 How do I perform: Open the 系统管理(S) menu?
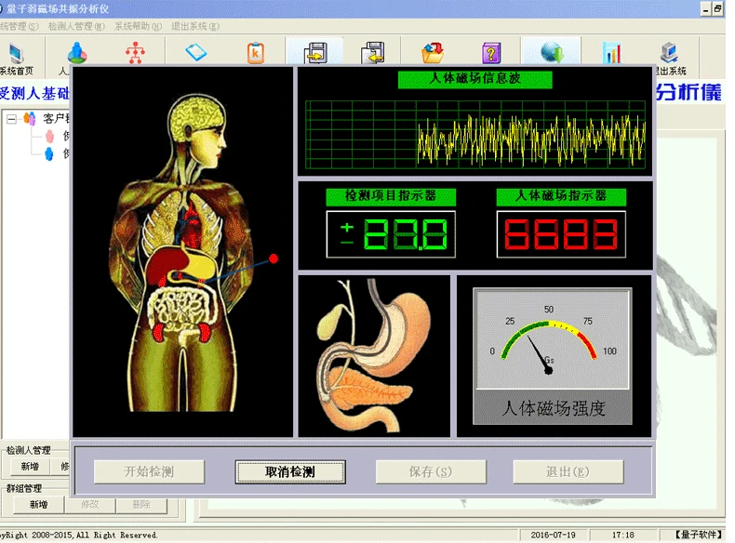(x=19, y=26)
